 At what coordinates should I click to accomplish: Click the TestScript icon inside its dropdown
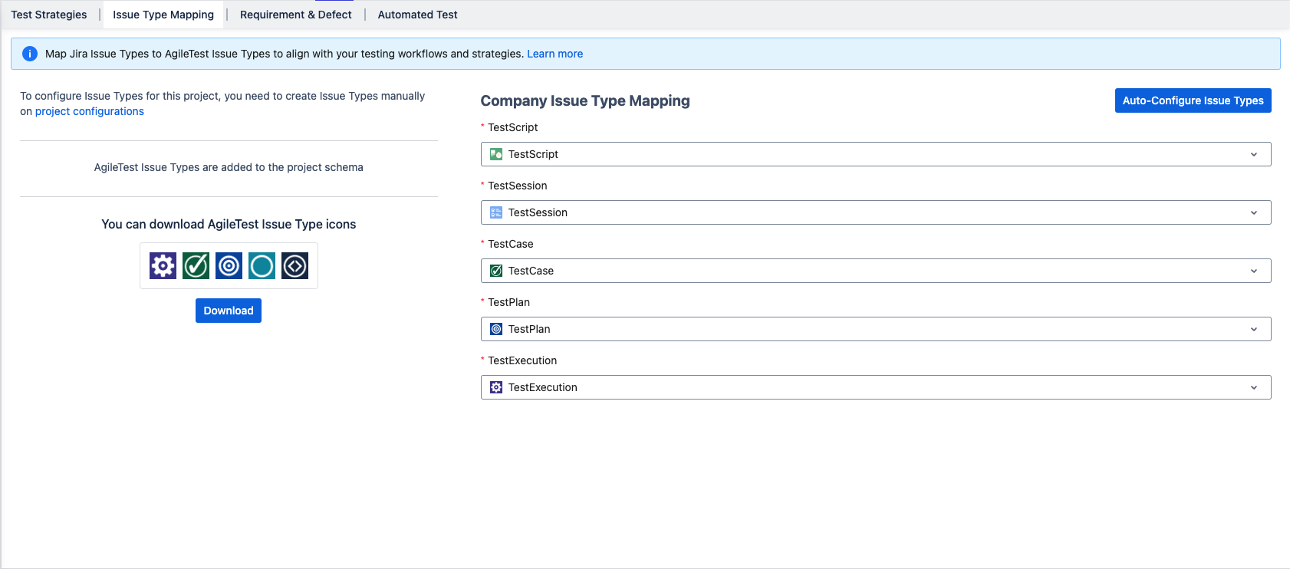[x=496, y=154]
